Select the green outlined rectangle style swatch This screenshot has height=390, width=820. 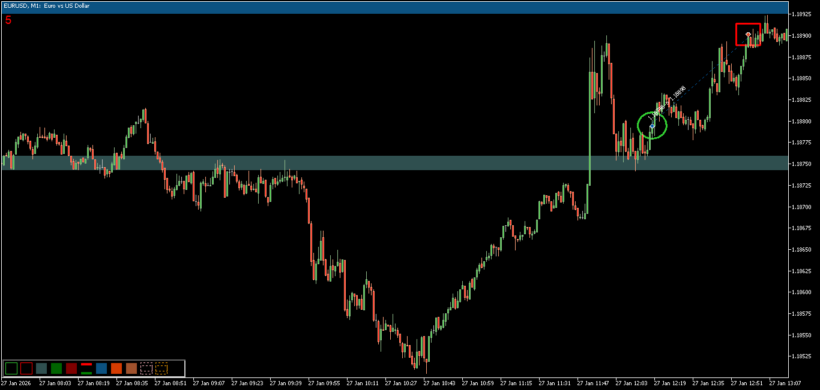[x=11, y=368]
